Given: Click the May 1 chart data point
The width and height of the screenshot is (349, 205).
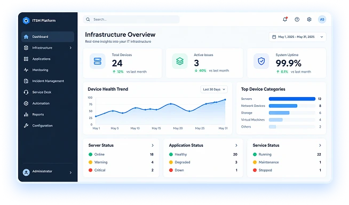Looking at the screenshot, I should tap(96, 116).
